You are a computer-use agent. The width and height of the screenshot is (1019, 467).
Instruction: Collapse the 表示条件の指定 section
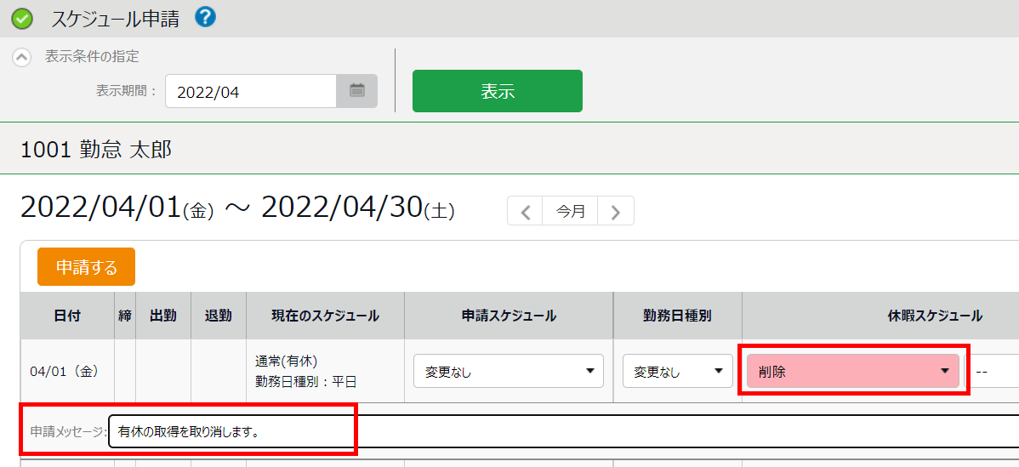point(22,58)
